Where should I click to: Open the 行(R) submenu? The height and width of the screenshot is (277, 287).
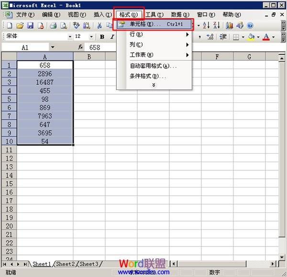[x=155, y=34]
